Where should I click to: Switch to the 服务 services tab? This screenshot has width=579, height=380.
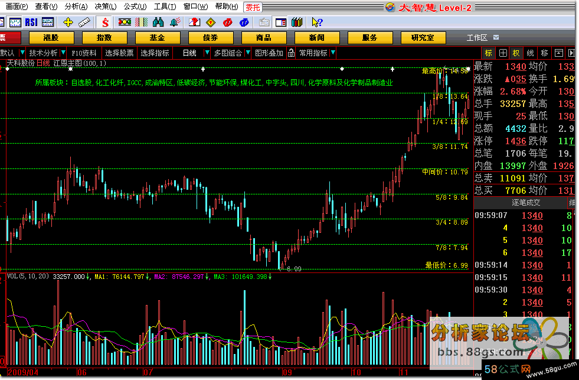tap(370, 38)
